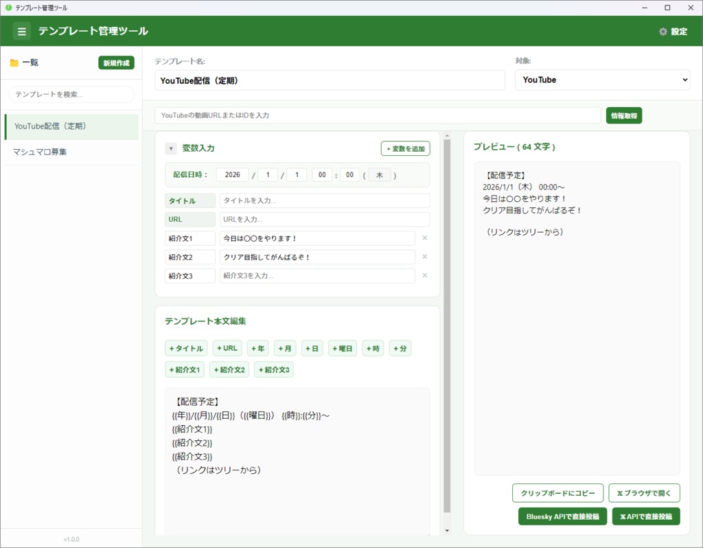Click the テンプレート本文編集 heading
The width and height of the screenshot is (703, 548).
[x=205, y=321]
